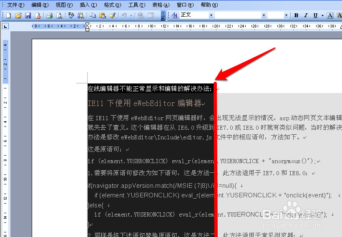The height and width of the screenshot is (237, 342).
Task: Click the line starting 1.需要将原语句修改为如下语句
Action: coord(197,173)
